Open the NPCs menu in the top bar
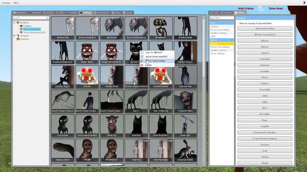Image resolution: width=307 pixels, height=172 pixels. 16,3
